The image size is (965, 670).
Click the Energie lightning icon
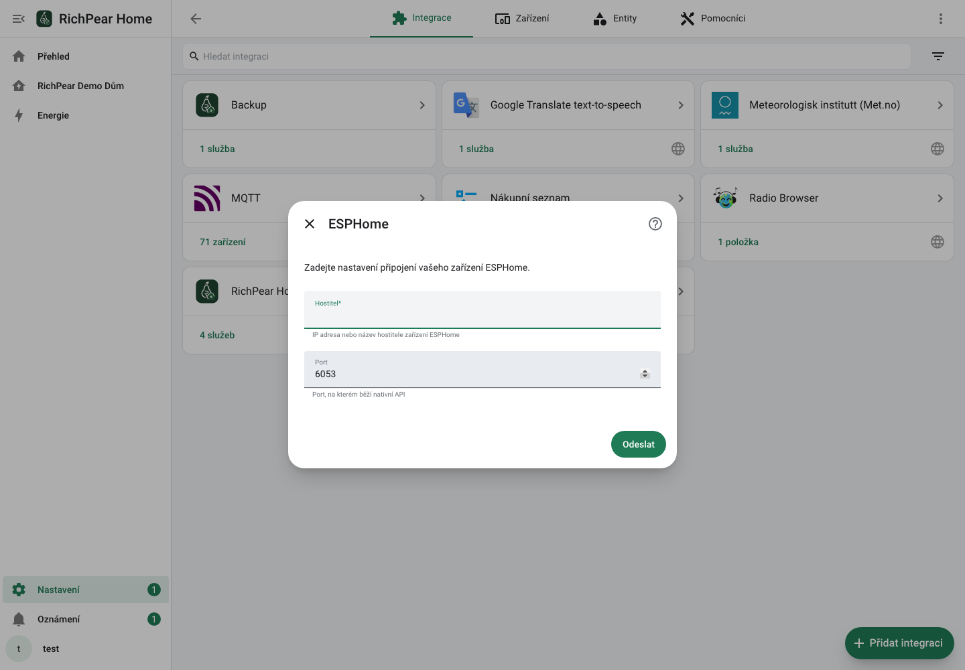(x=19, y=115)
